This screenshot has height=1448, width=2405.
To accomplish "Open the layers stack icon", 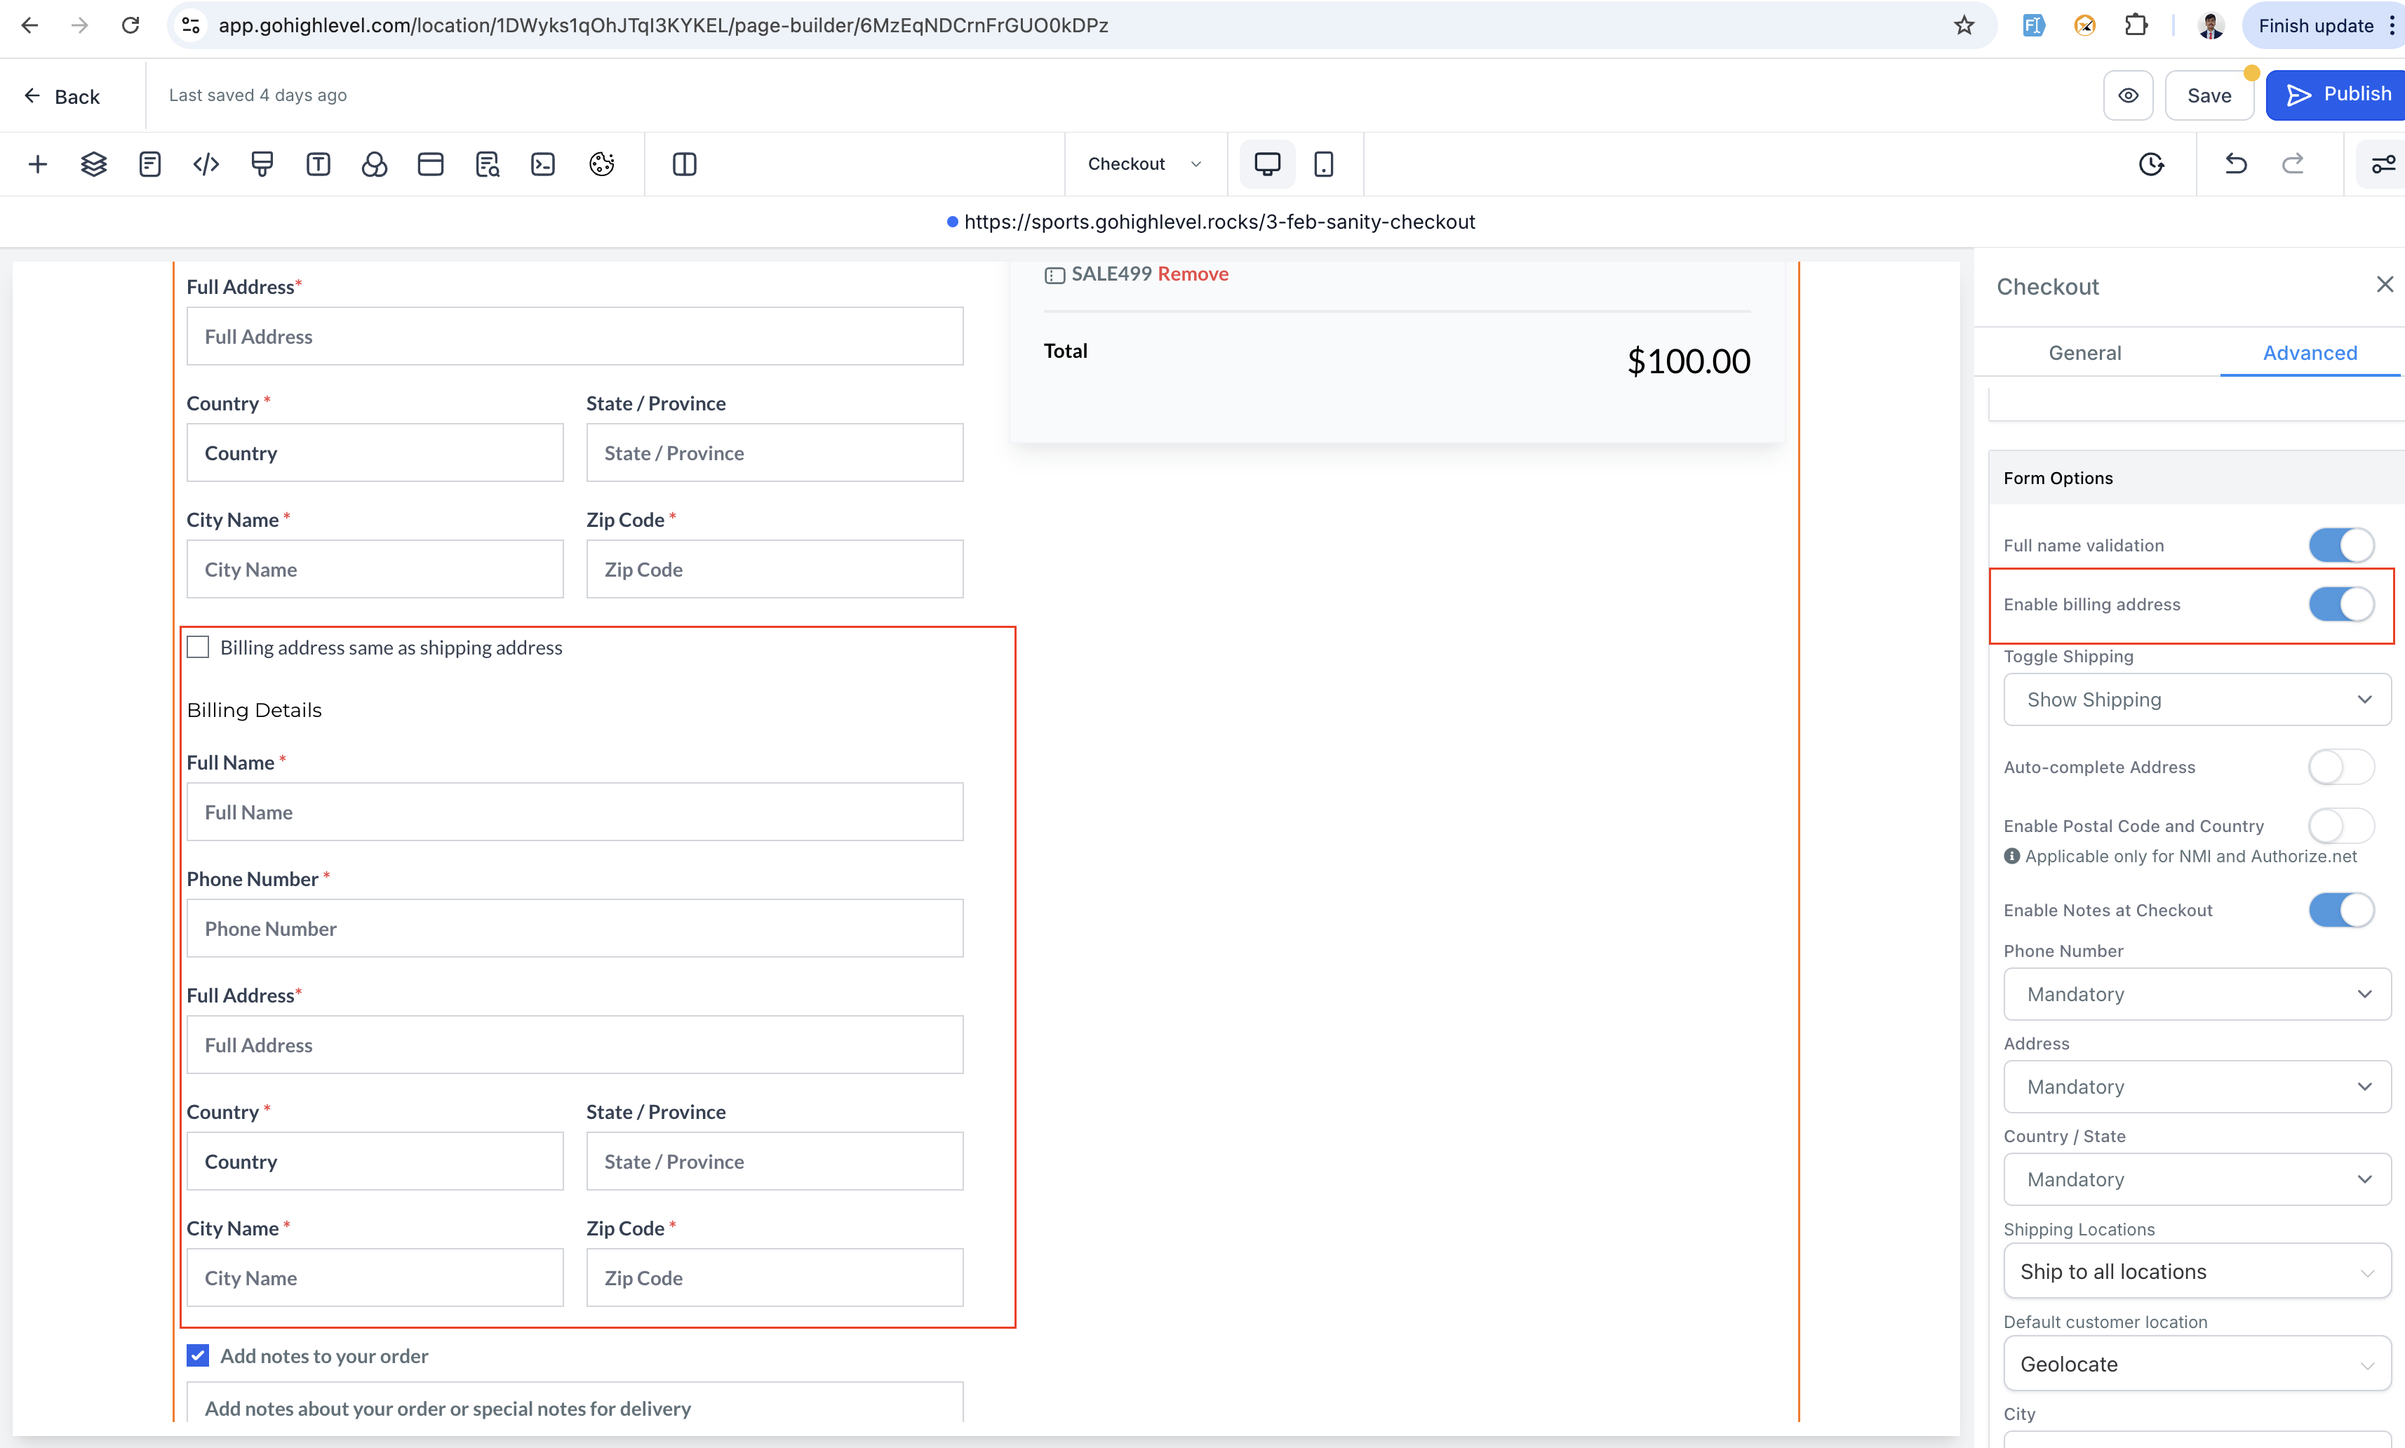I will tap(94, 164).
